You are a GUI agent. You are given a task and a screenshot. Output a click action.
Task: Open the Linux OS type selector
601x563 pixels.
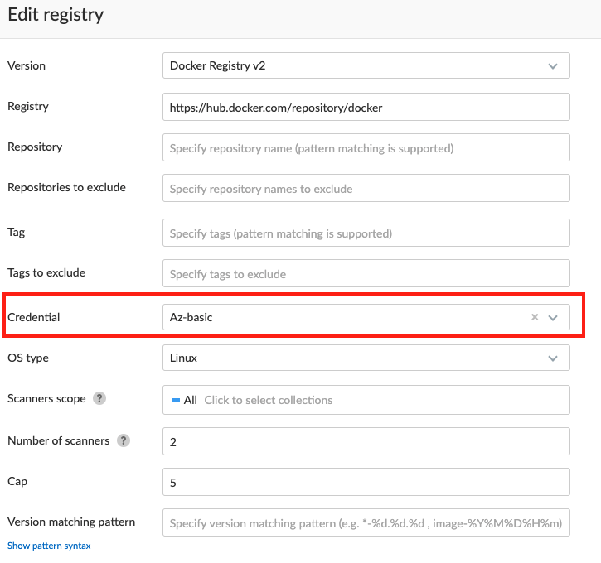[x=348, y=358]
